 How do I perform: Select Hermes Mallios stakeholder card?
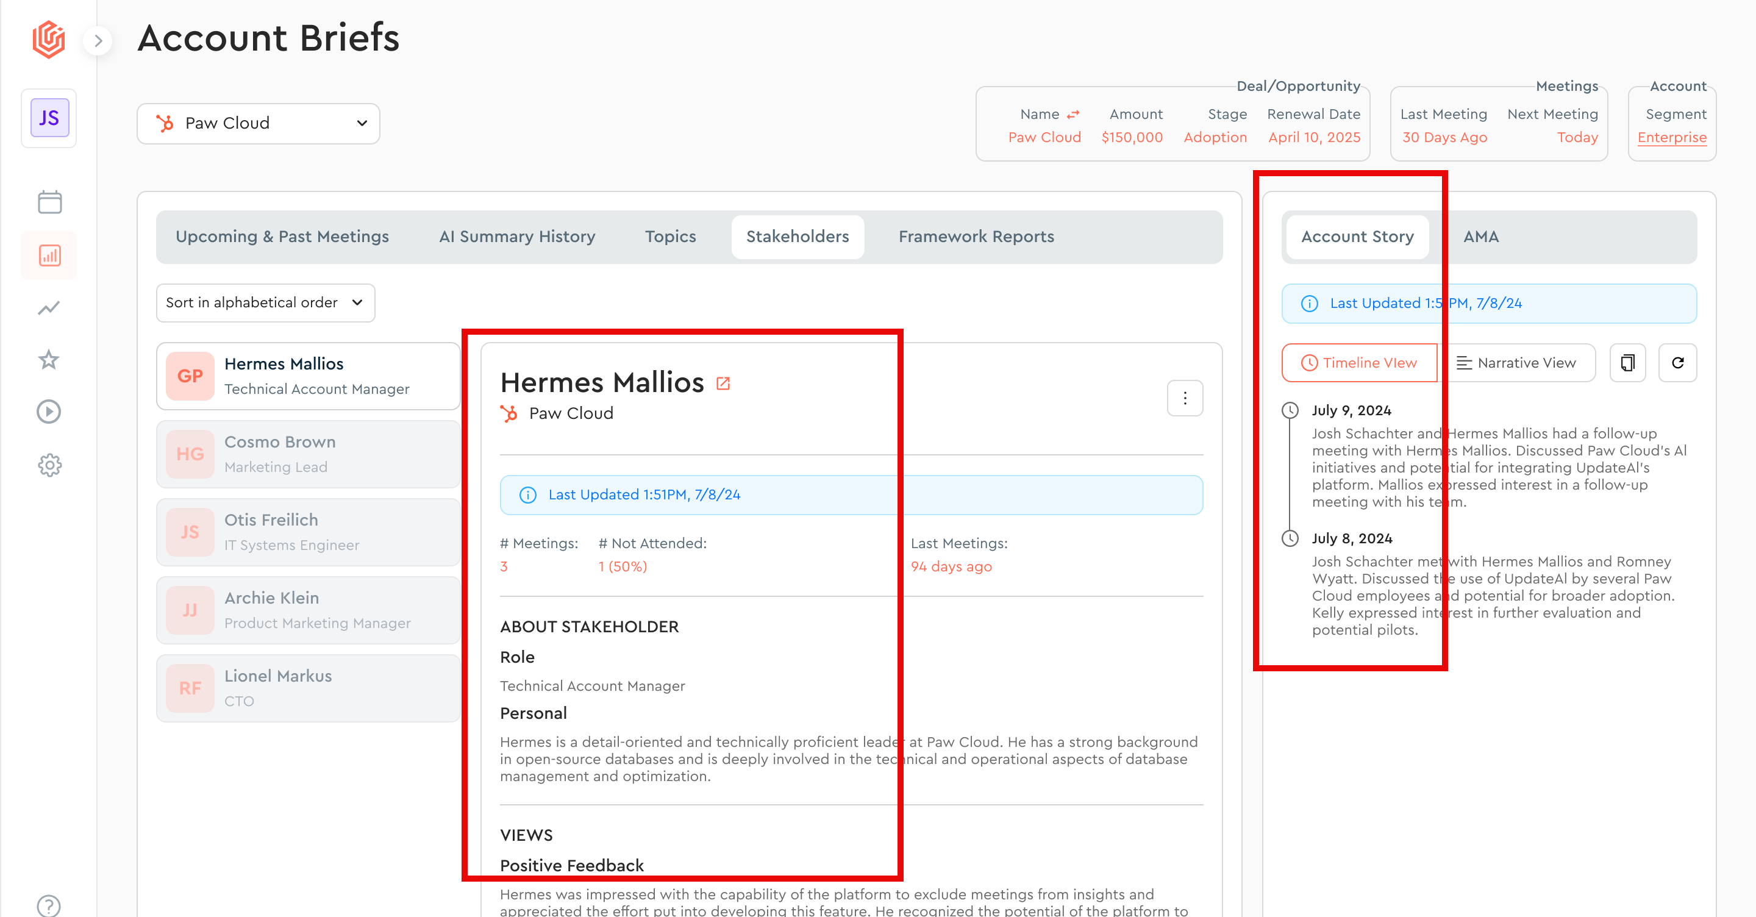309,376
